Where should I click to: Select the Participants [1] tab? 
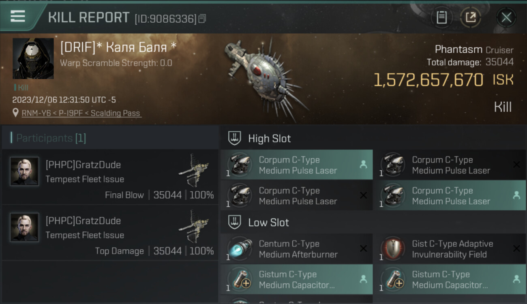tap(51, 138)
